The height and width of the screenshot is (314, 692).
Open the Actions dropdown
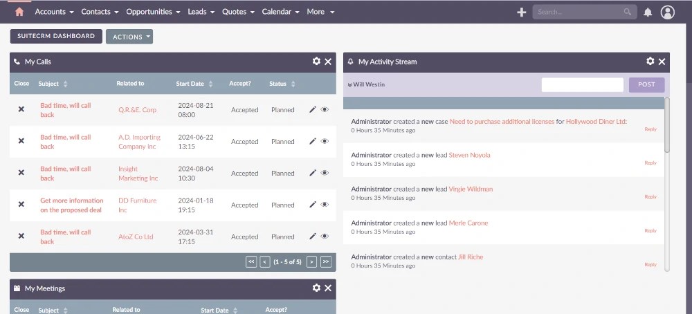(129, 37)
